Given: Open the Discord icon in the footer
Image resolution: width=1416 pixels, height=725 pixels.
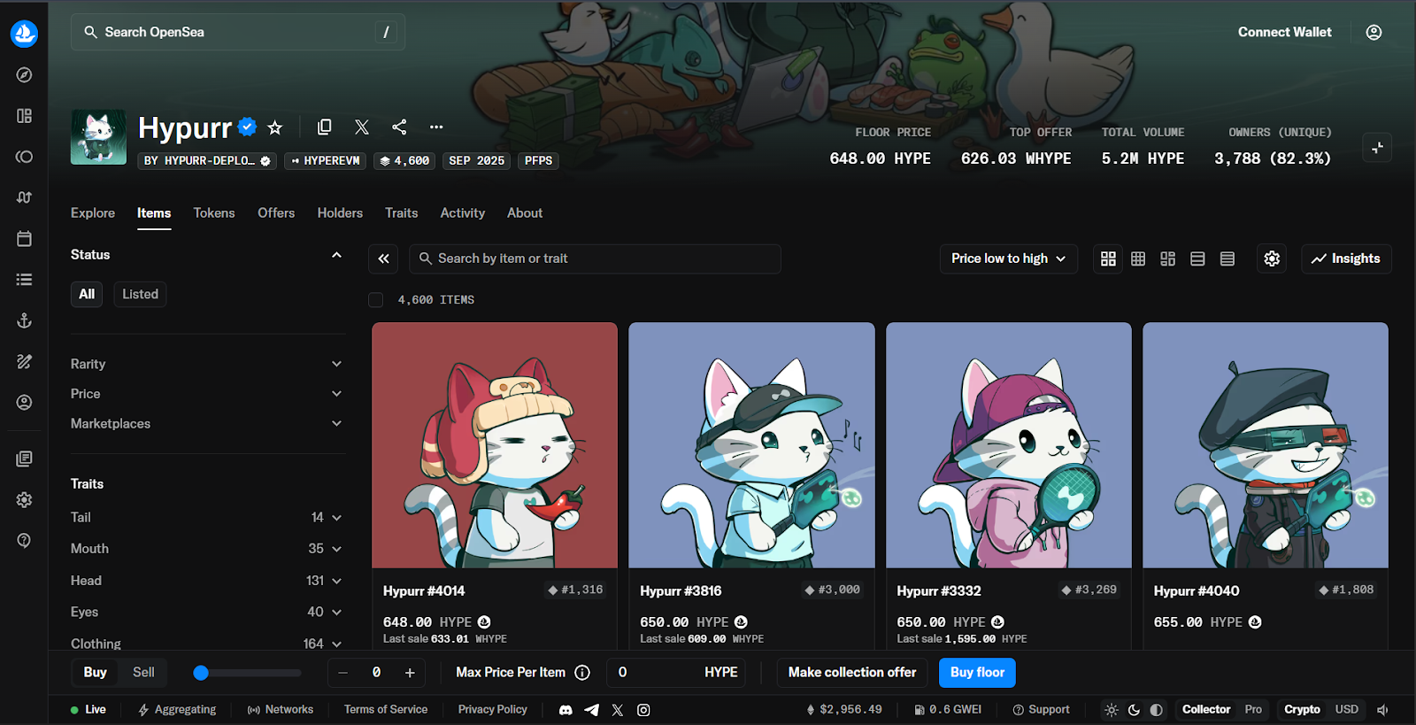Looking at the screenshot, I should tap(566, 710).
